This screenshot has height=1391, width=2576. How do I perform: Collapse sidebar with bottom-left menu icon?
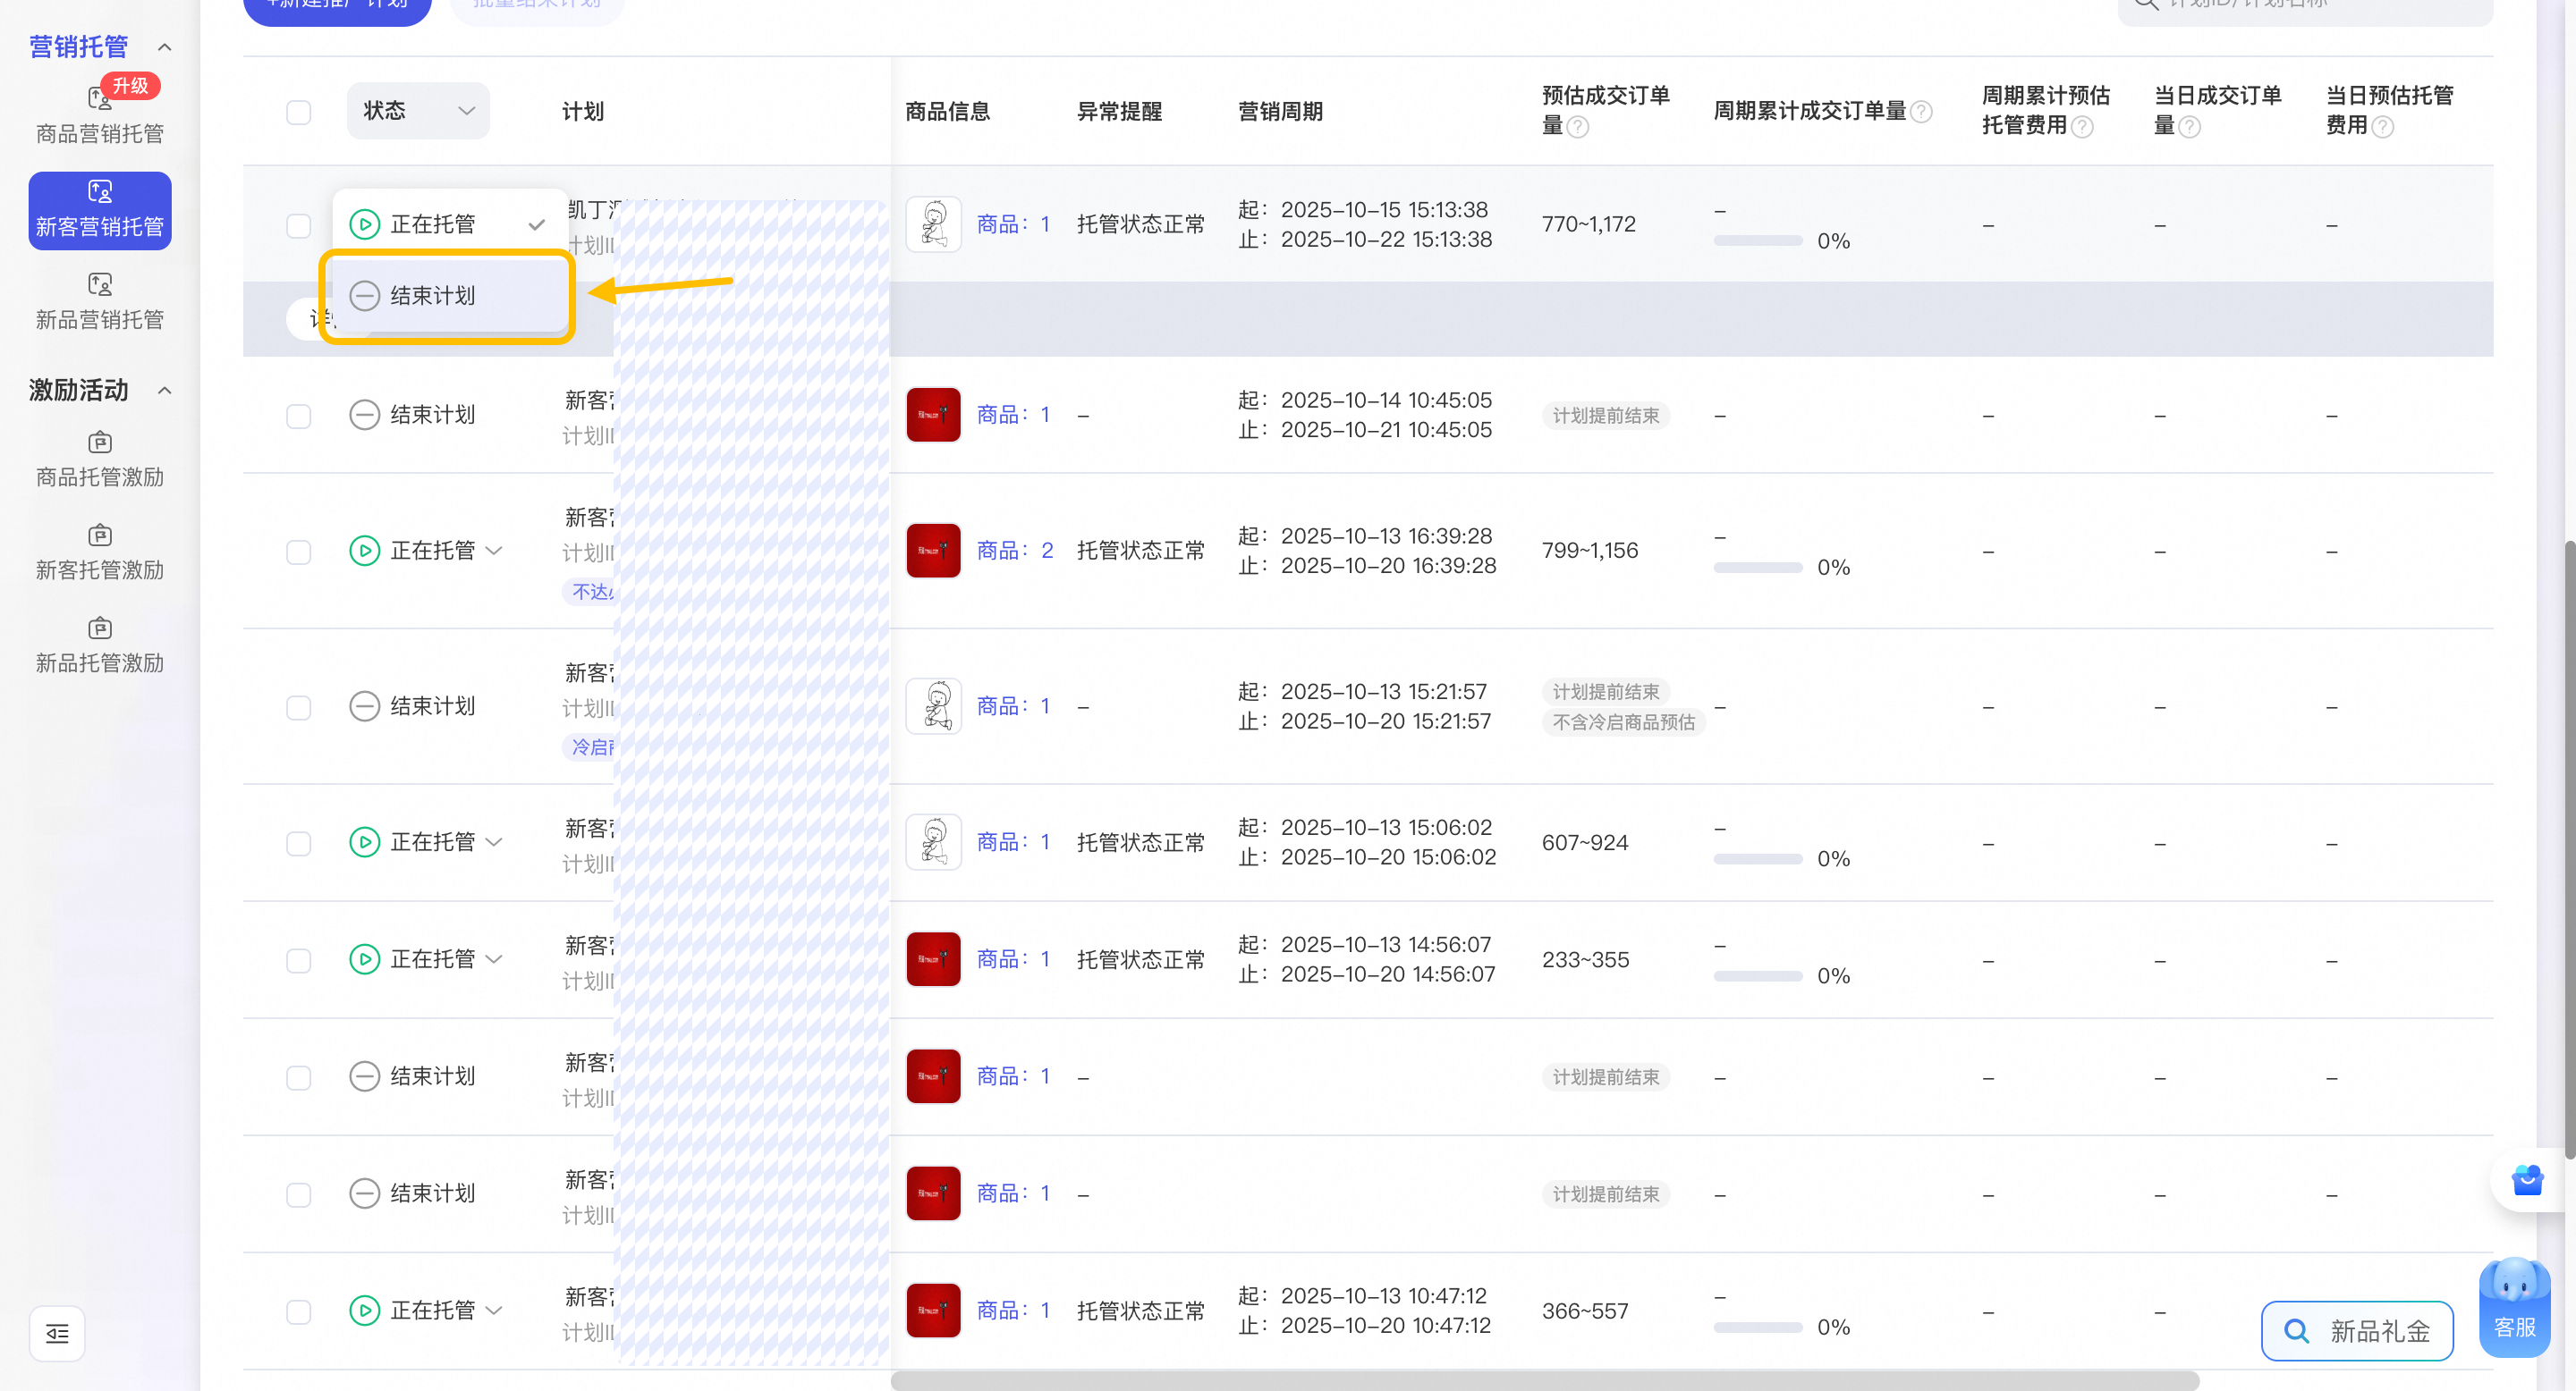[57, 1333]
